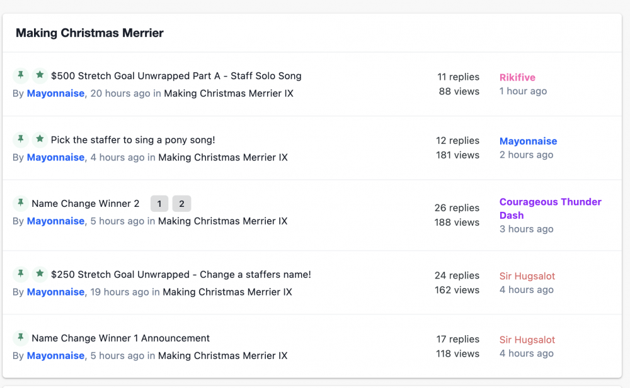Click star icon on $250 Stretch Goal topic
This screenshot has height=388, width=630.
pos(40,274)
